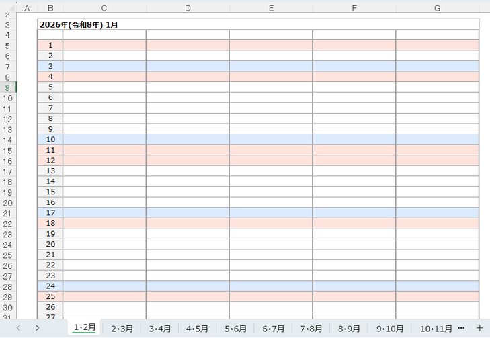The image size is (490, 338).
Task: Click the 2026年(令和8年) 1月 title cell
Action: coord(81,24)
